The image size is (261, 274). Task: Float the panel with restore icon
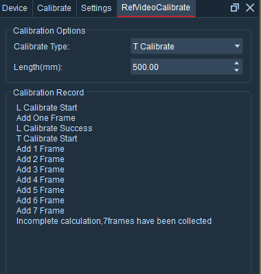pyautogui.click(x=234, y=8)
